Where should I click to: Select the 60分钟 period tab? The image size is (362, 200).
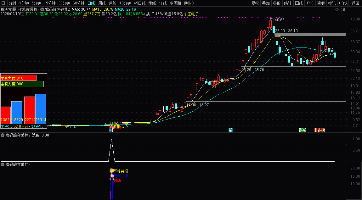[x=79, y=3]
